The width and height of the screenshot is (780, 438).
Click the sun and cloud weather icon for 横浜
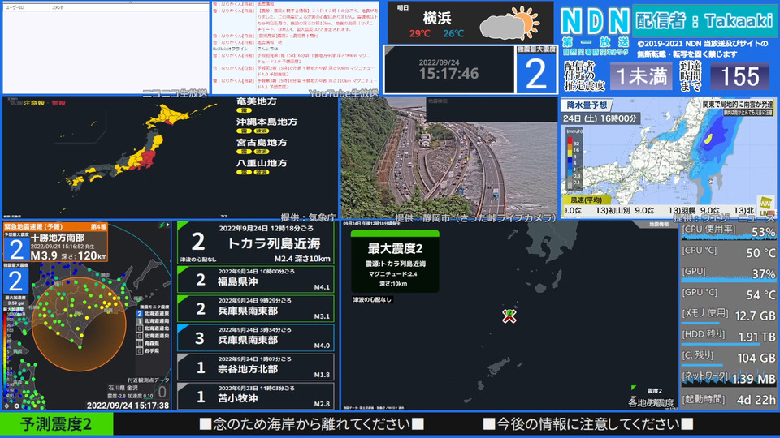(510, 24)
